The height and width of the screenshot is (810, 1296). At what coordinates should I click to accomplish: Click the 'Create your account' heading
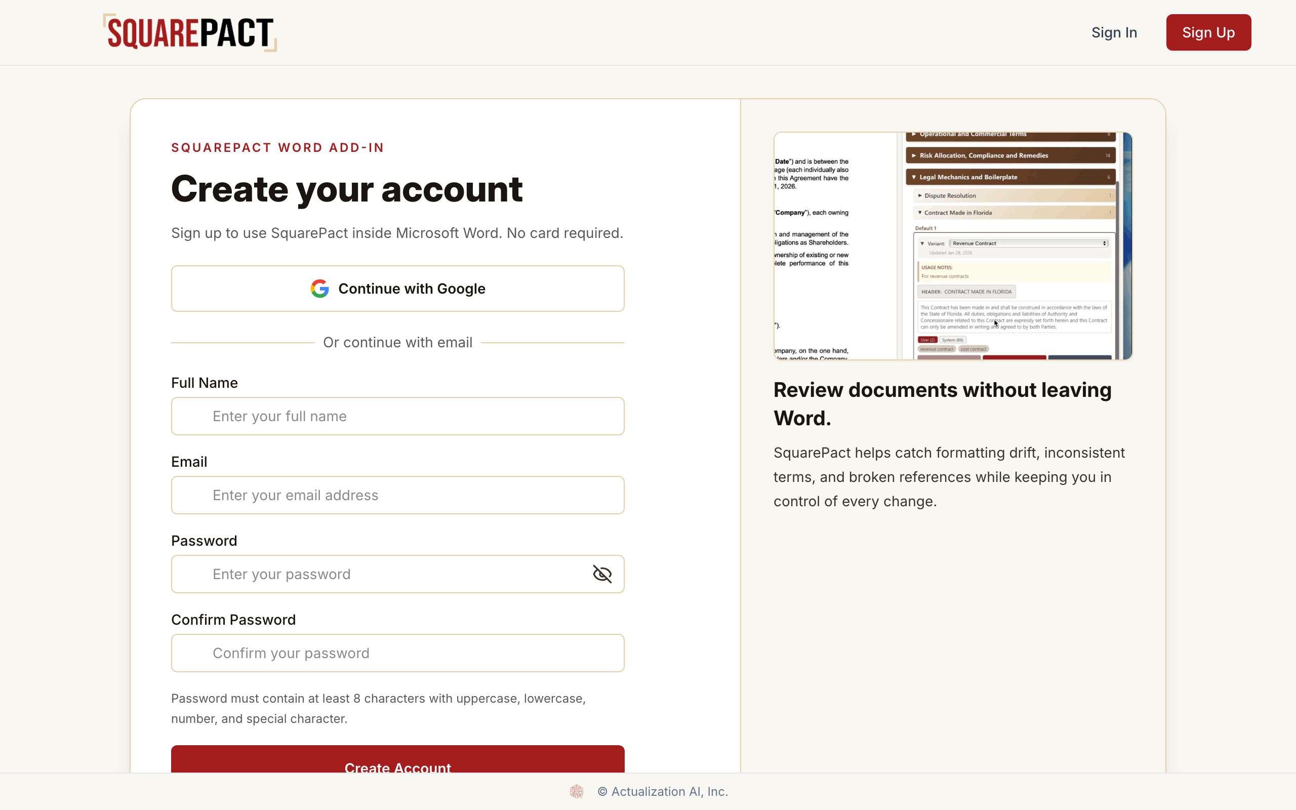(346, 189)
